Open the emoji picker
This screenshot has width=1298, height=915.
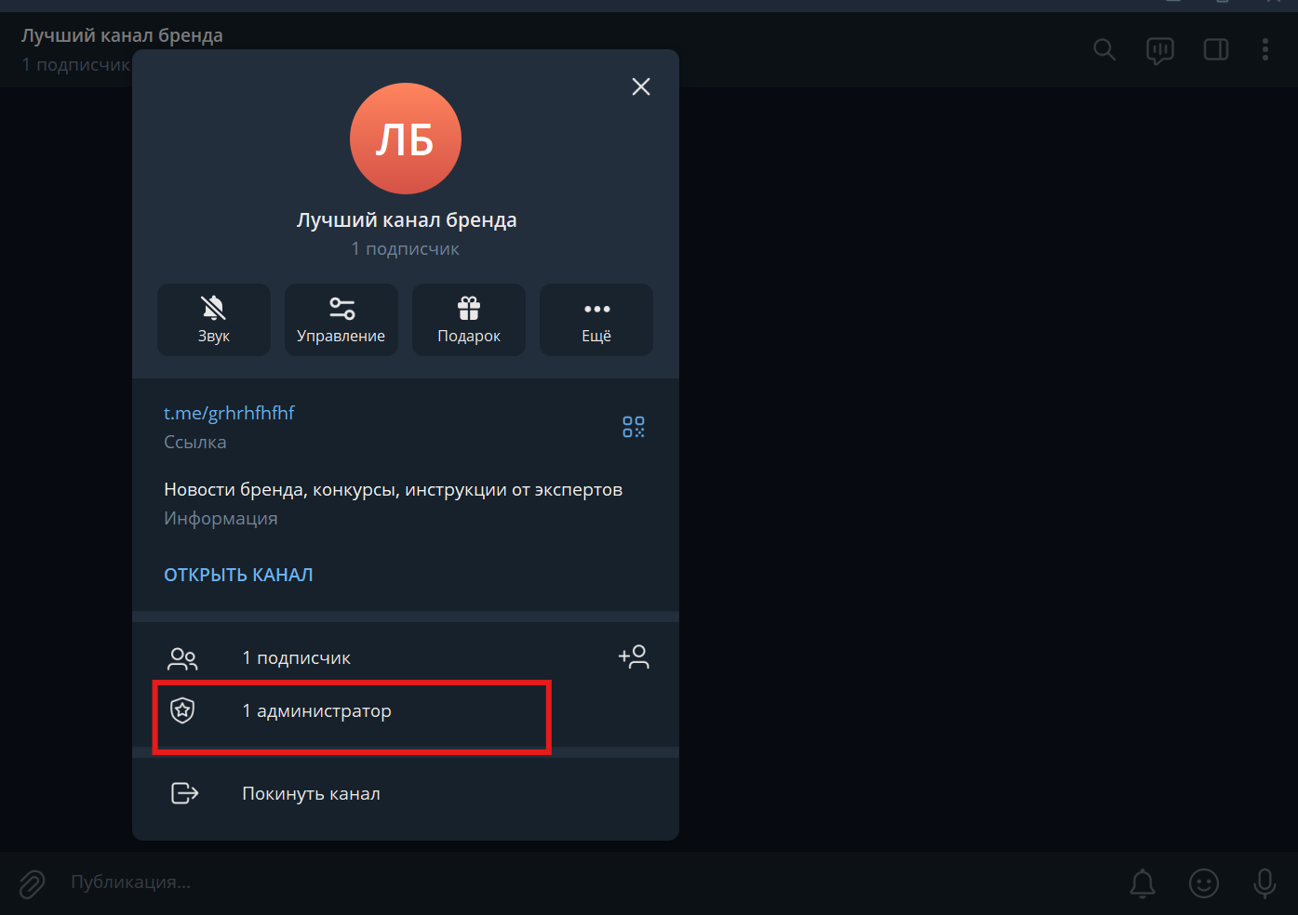(1203, 882)
